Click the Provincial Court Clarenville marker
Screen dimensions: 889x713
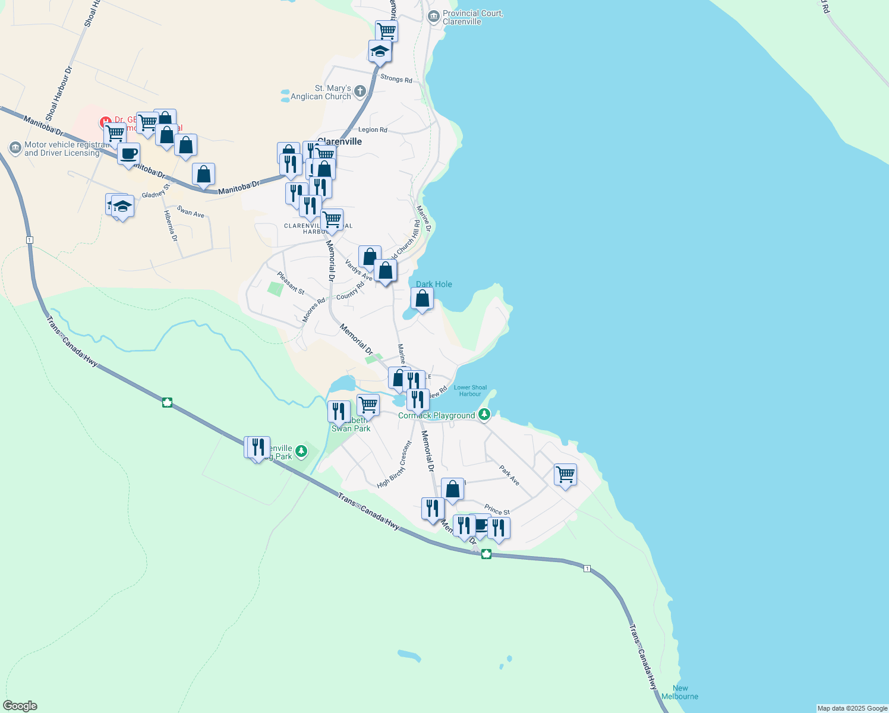coord(434,17)
